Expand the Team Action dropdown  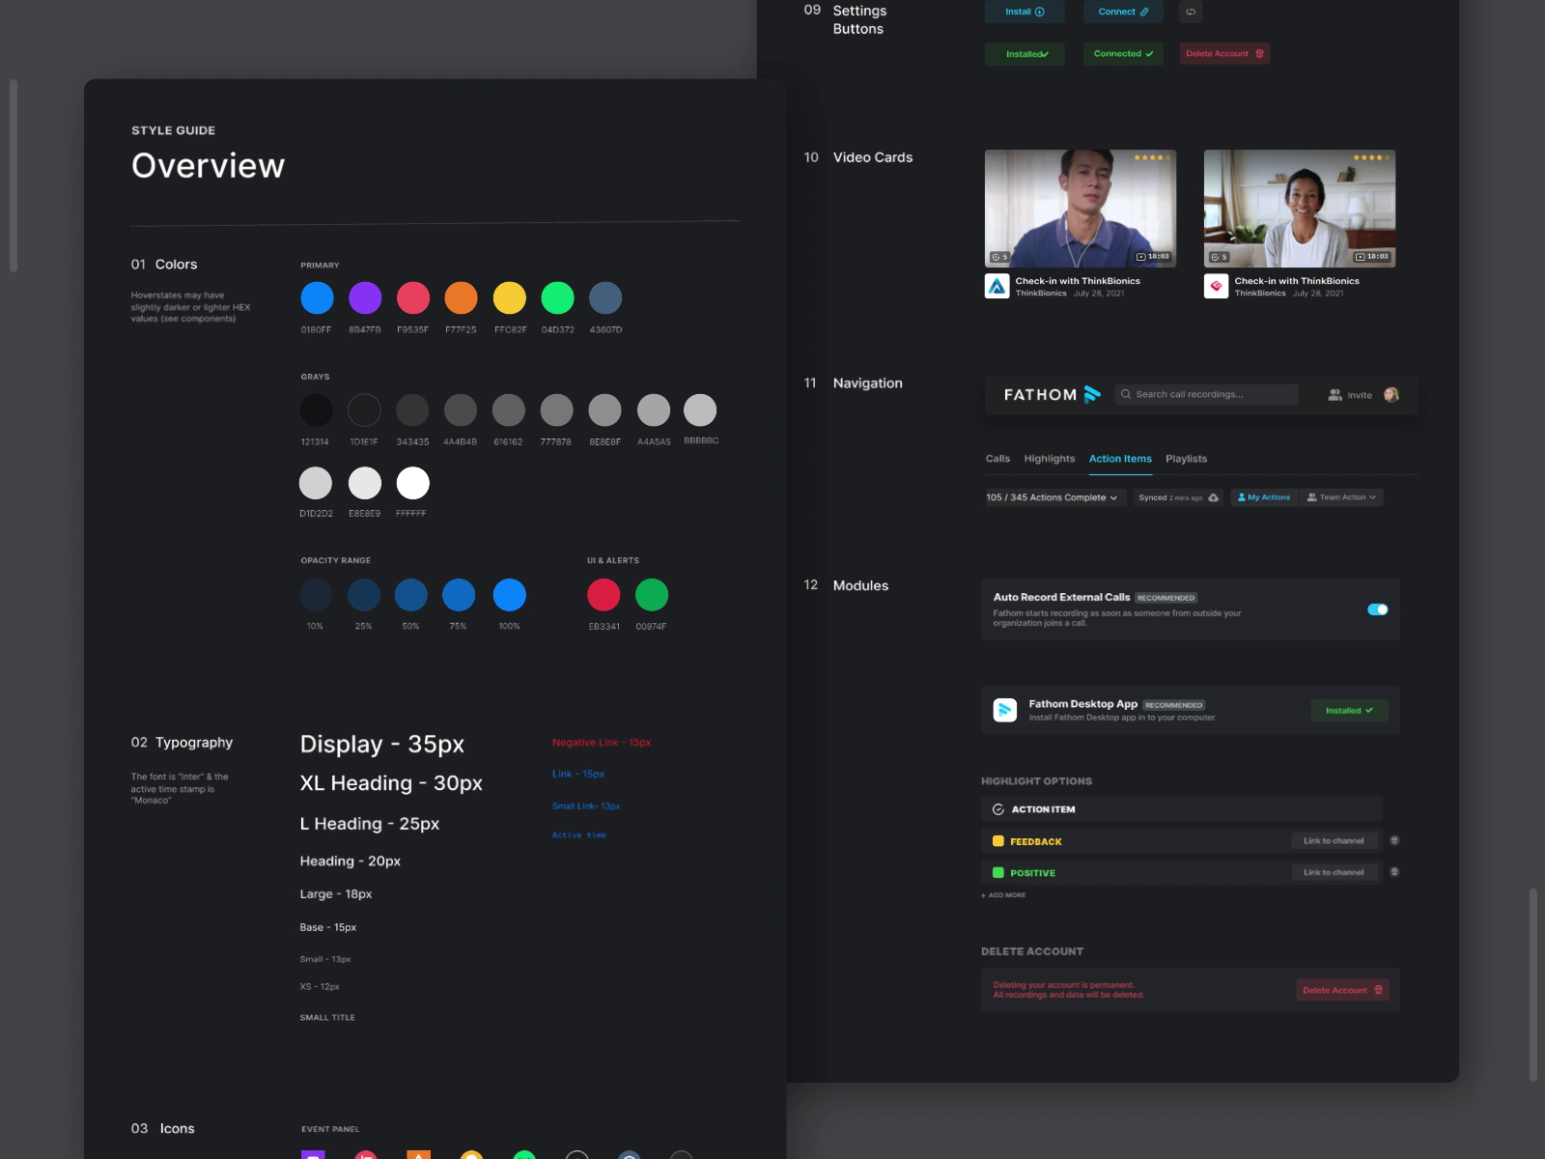pyautogui.click(x=1341, y=496)
